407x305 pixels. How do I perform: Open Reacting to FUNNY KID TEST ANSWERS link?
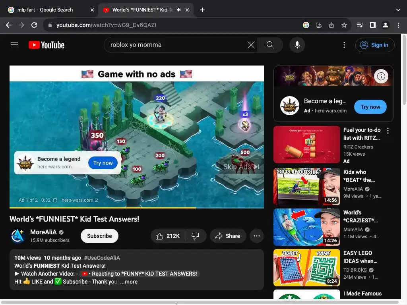140,274
